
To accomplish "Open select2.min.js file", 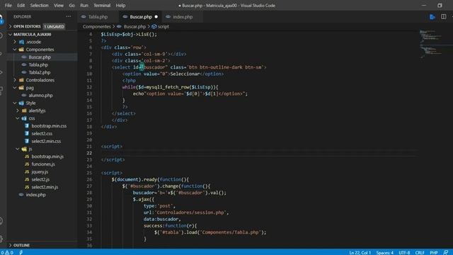I will (x=45, y=187).
